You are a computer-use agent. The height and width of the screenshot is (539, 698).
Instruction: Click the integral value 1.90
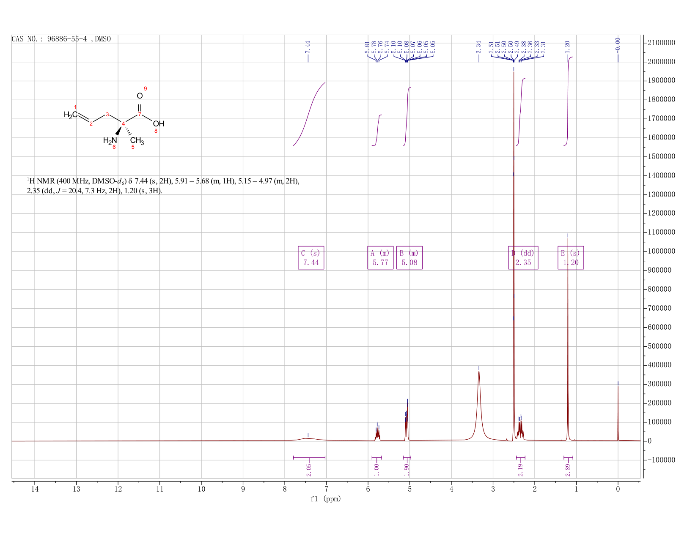(x=407, y=470)
